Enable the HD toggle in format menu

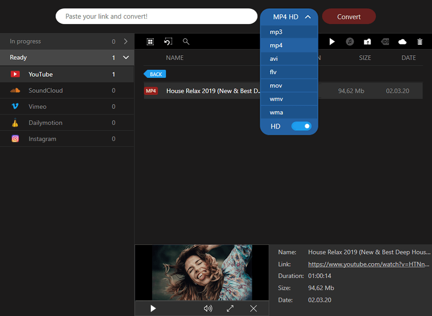coord(301,126)
